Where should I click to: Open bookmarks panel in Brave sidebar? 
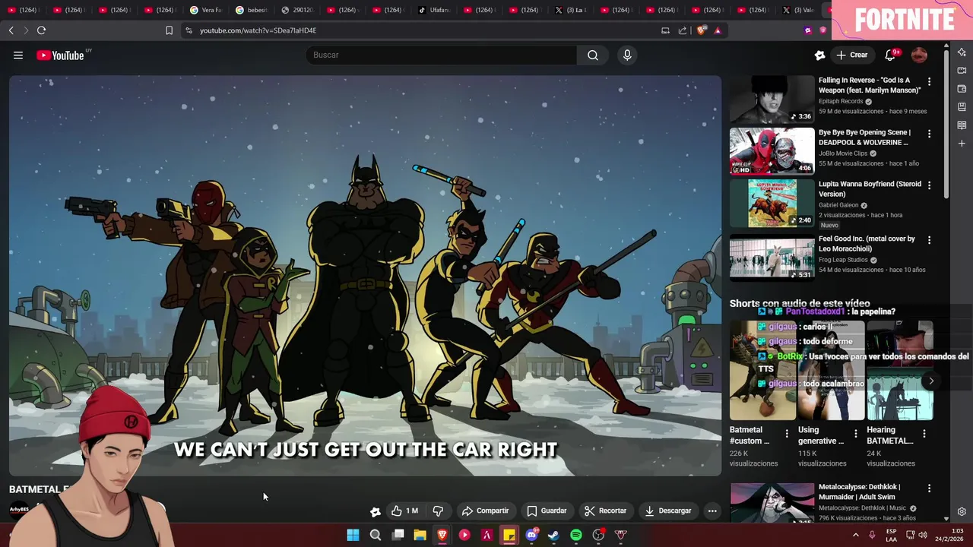coord(962,107)
